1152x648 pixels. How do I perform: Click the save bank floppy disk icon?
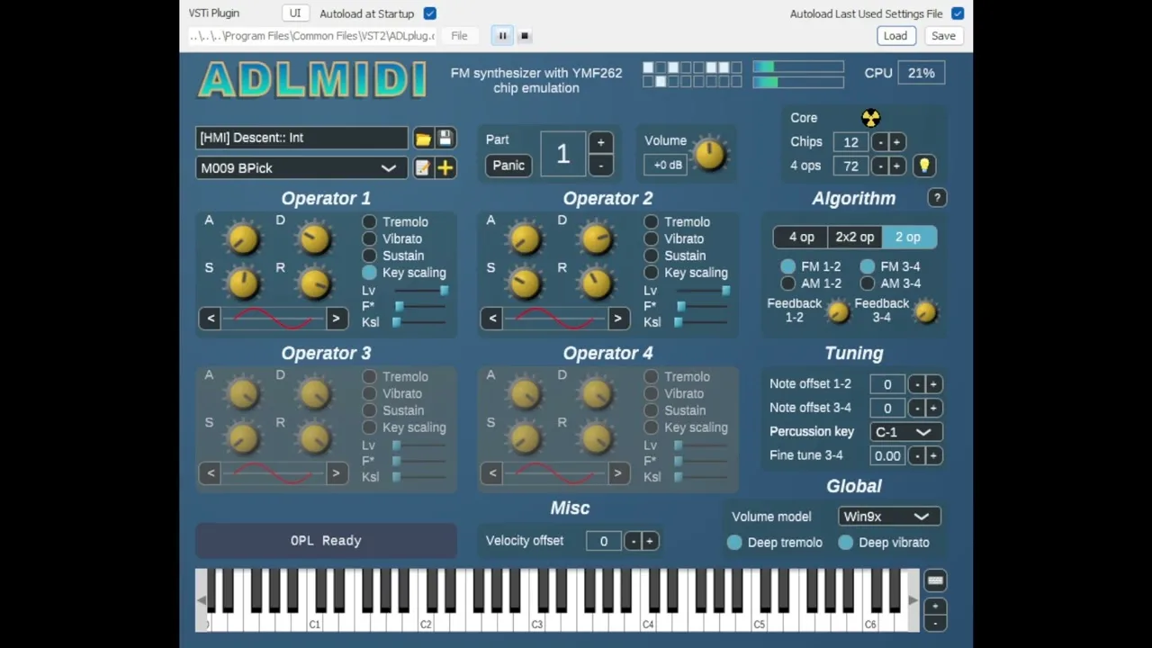445,139
